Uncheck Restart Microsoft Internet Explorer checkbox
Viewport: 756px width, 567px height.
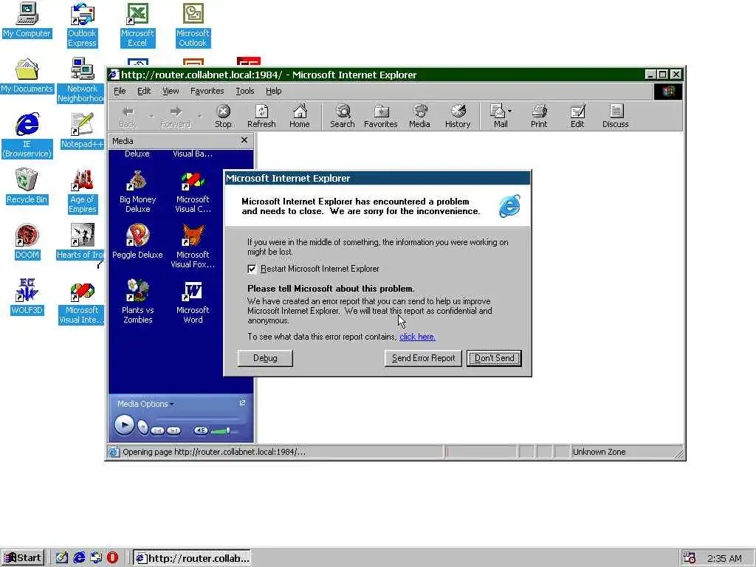[x=252, y=269]
